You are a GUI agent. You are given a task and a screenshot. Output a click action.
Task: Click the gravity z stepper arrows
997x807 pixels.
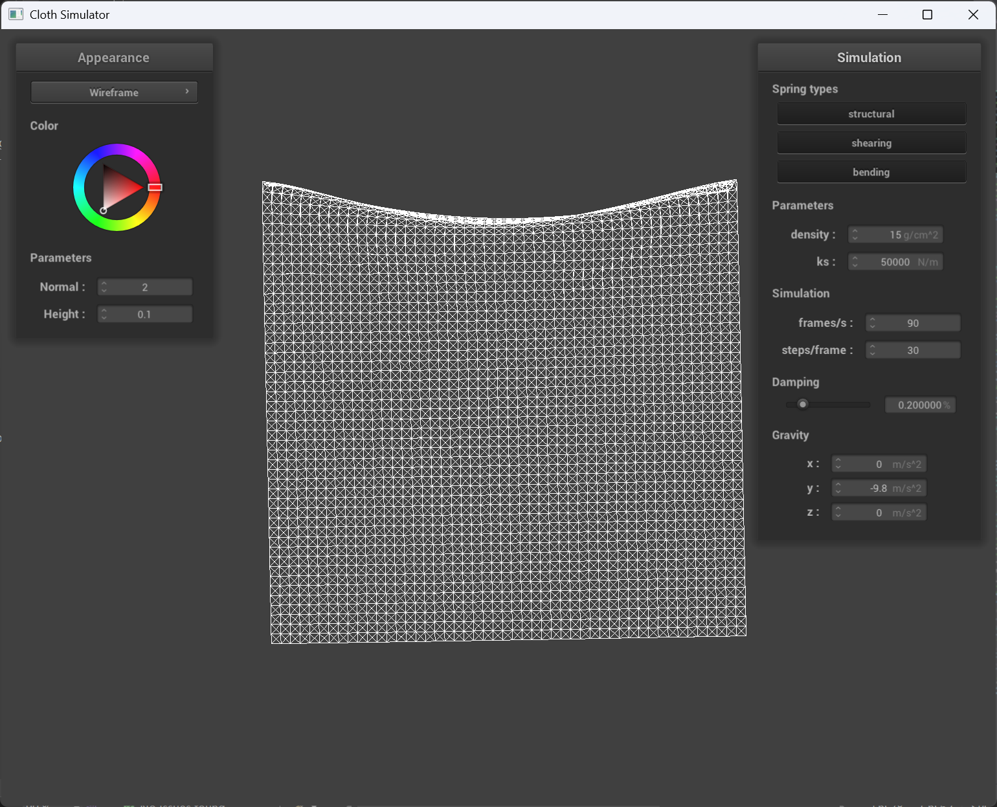[838, 513]
